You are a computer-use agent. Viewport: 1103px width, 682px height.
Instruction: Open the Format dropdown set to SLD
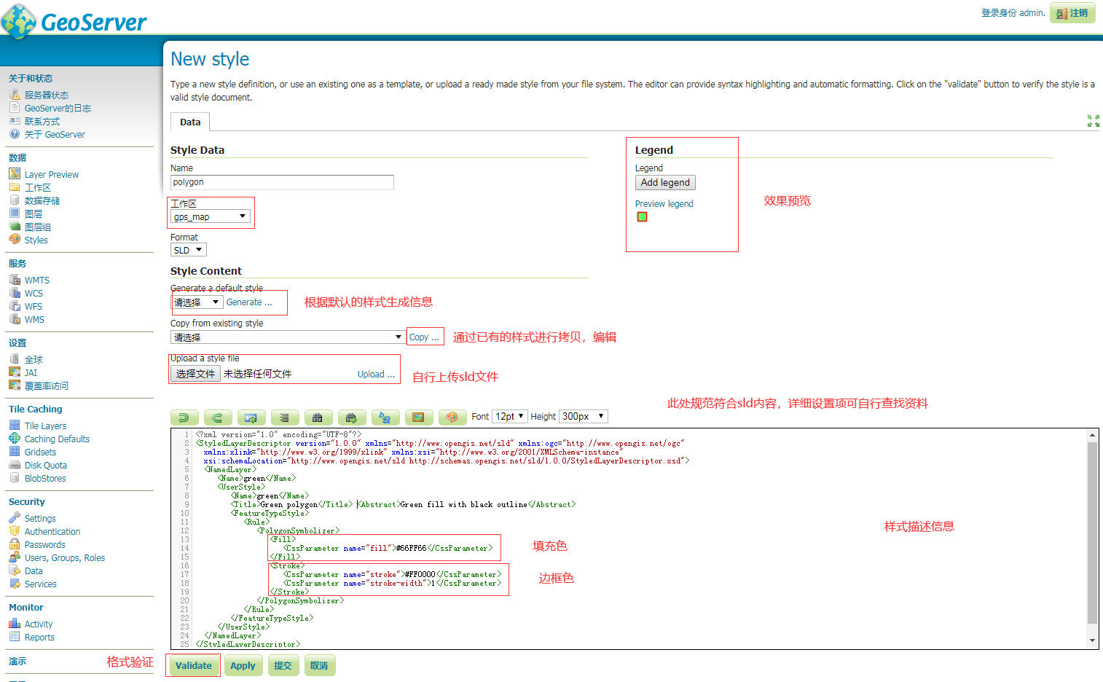[189, 250]
